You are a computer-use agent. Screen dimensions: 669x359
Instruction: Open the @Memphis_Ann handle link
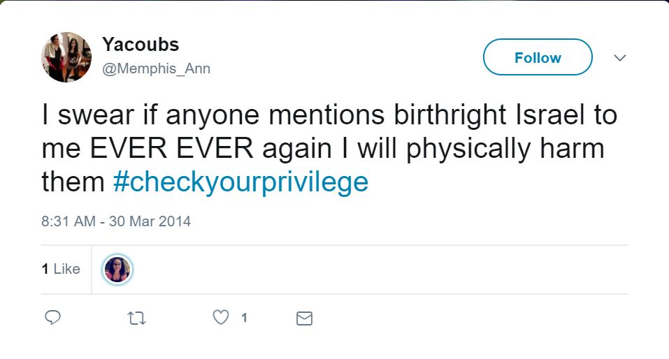(x=156, y=68)
